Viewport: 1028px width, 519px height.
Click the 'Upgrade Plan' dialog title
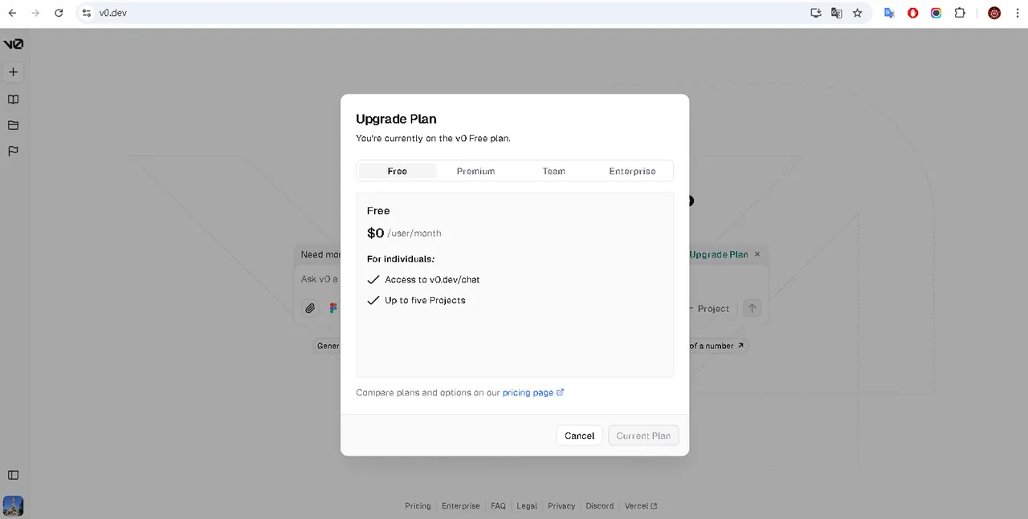pos(396,119)
